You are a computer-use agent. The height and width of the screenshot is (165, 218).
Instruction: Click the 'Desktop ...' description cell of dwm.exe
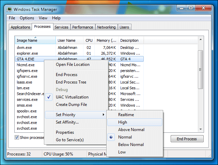point(129,48)
